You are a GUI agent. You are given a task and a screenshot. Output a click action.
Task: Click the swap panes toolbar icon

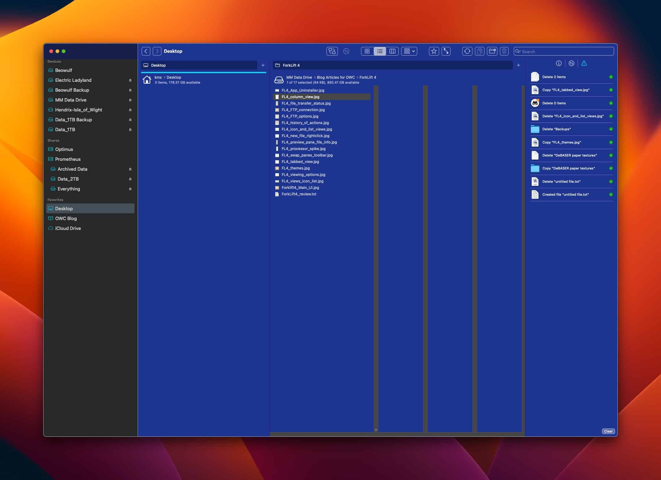[x=332, y=51]
